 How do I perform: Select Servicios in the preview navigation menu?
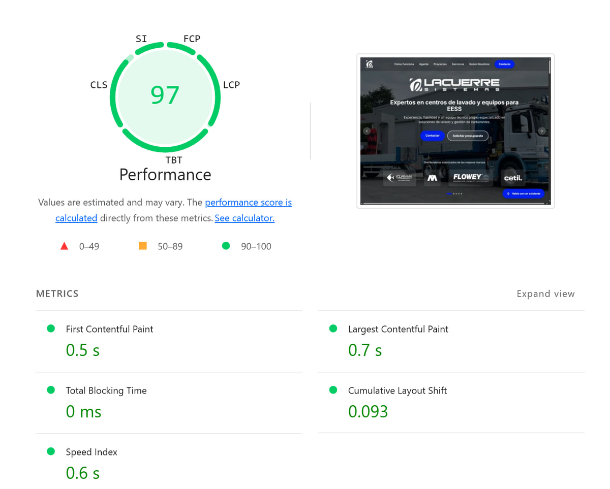tap(457, 64)
